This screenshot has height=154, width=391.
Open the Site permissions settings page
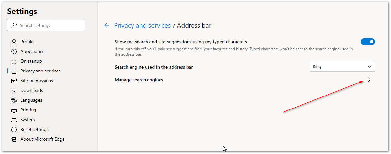(x=36, y=81)
